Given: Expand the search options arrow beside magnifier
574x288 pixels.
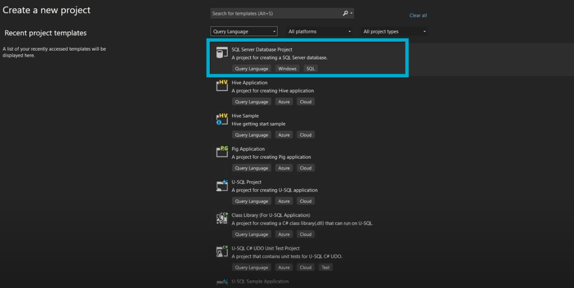Looking at the screenshot, I should (351, 14).
